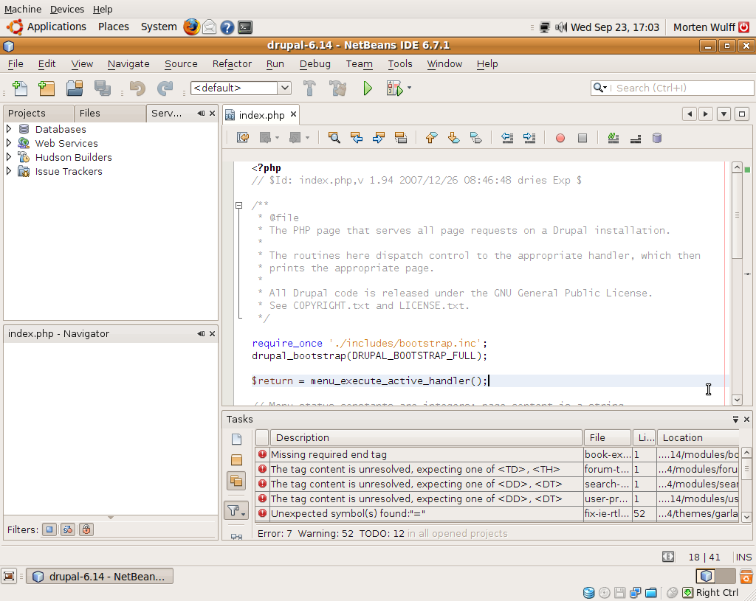The height and width of the screenshot is (601, 756).
Task: Click the Open Project folder icon
Action: point(74,88)
